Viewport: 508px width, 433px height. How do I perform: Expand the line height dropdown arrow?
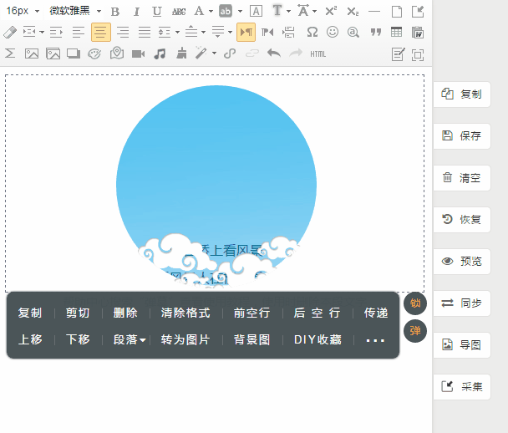coord(177,32)
